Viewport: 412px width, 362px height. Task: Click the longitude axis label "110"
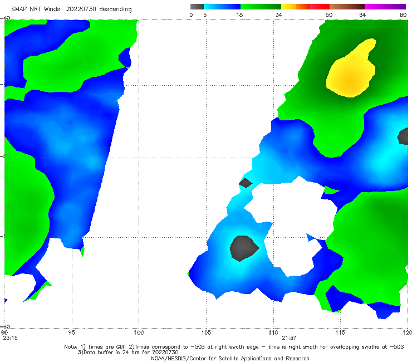(273, 333)
